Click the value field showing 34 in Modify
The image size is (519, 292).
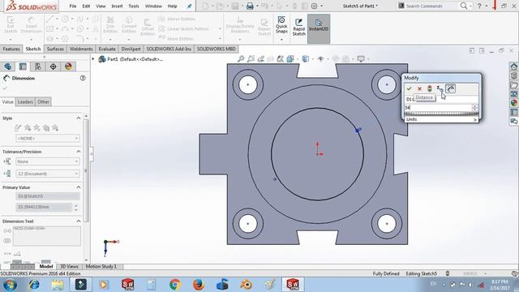[x=438, y=108]
